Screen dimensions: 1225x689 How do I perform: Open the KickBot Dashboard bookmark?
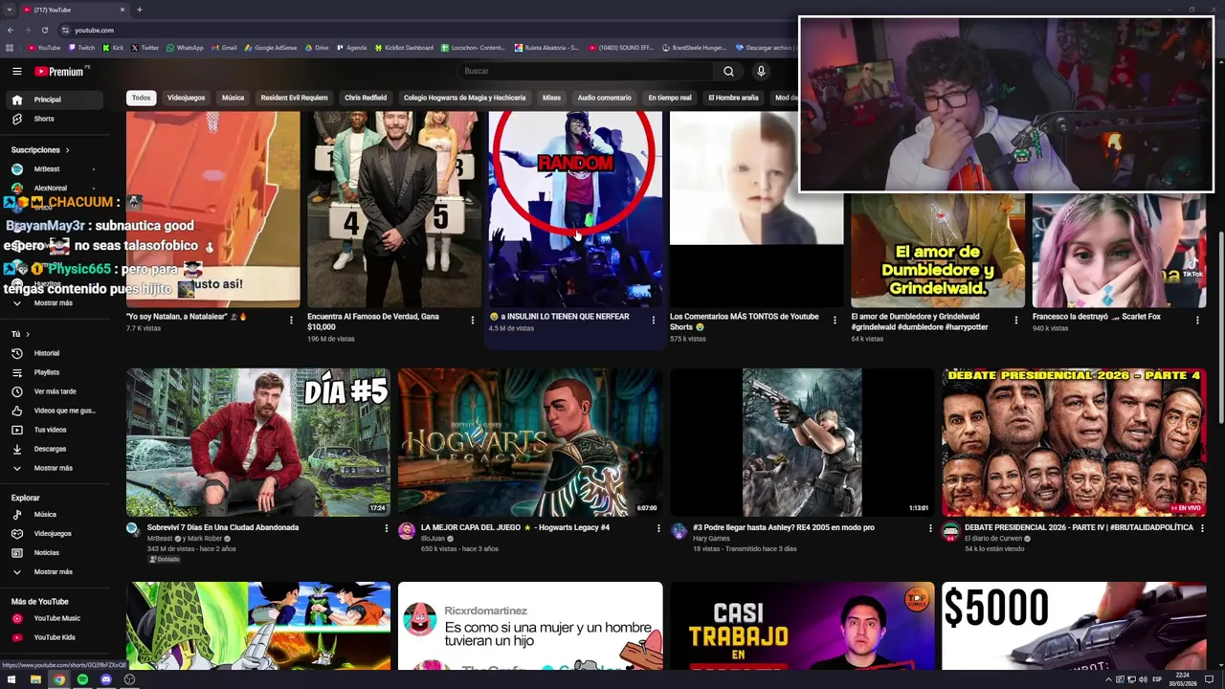403,48
